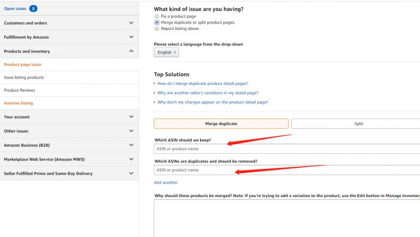Select the Report listing abuse option
The width and height of the screenshot is (420, 237).
click(x=156, y=28)
